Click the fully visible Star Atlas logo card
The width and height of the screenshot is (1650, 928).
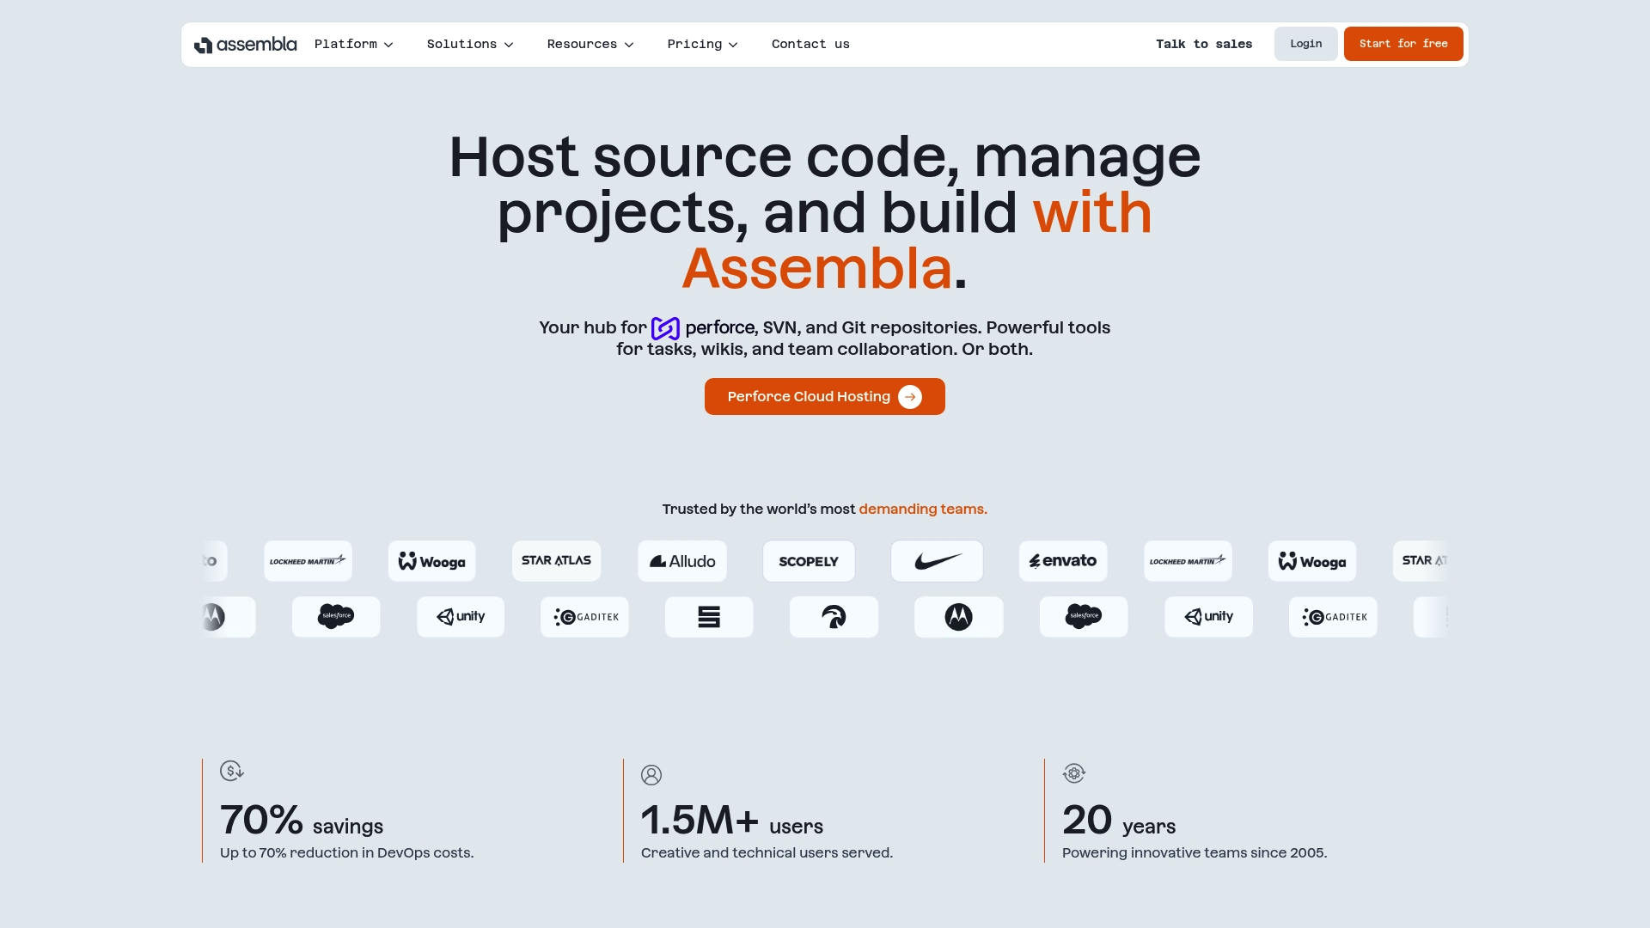click(x=556, y=561)
